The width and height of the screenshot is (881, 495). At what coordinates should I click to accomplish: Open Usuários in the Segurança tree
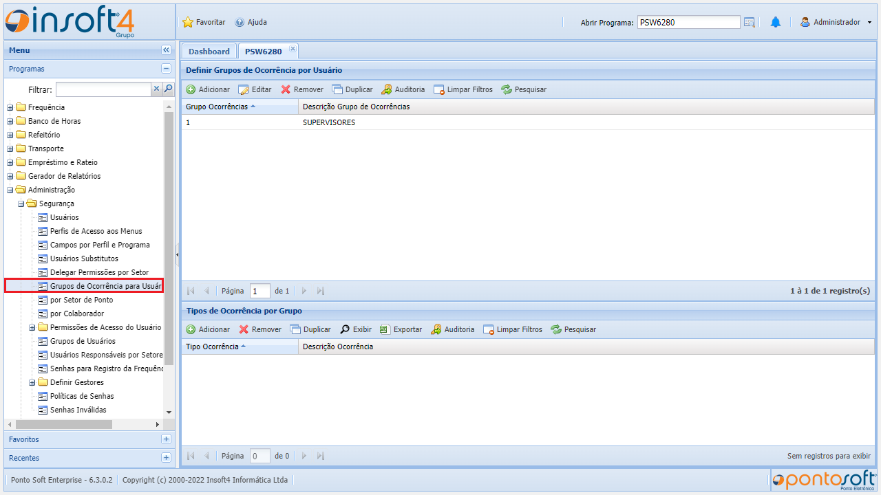point(64,217)
